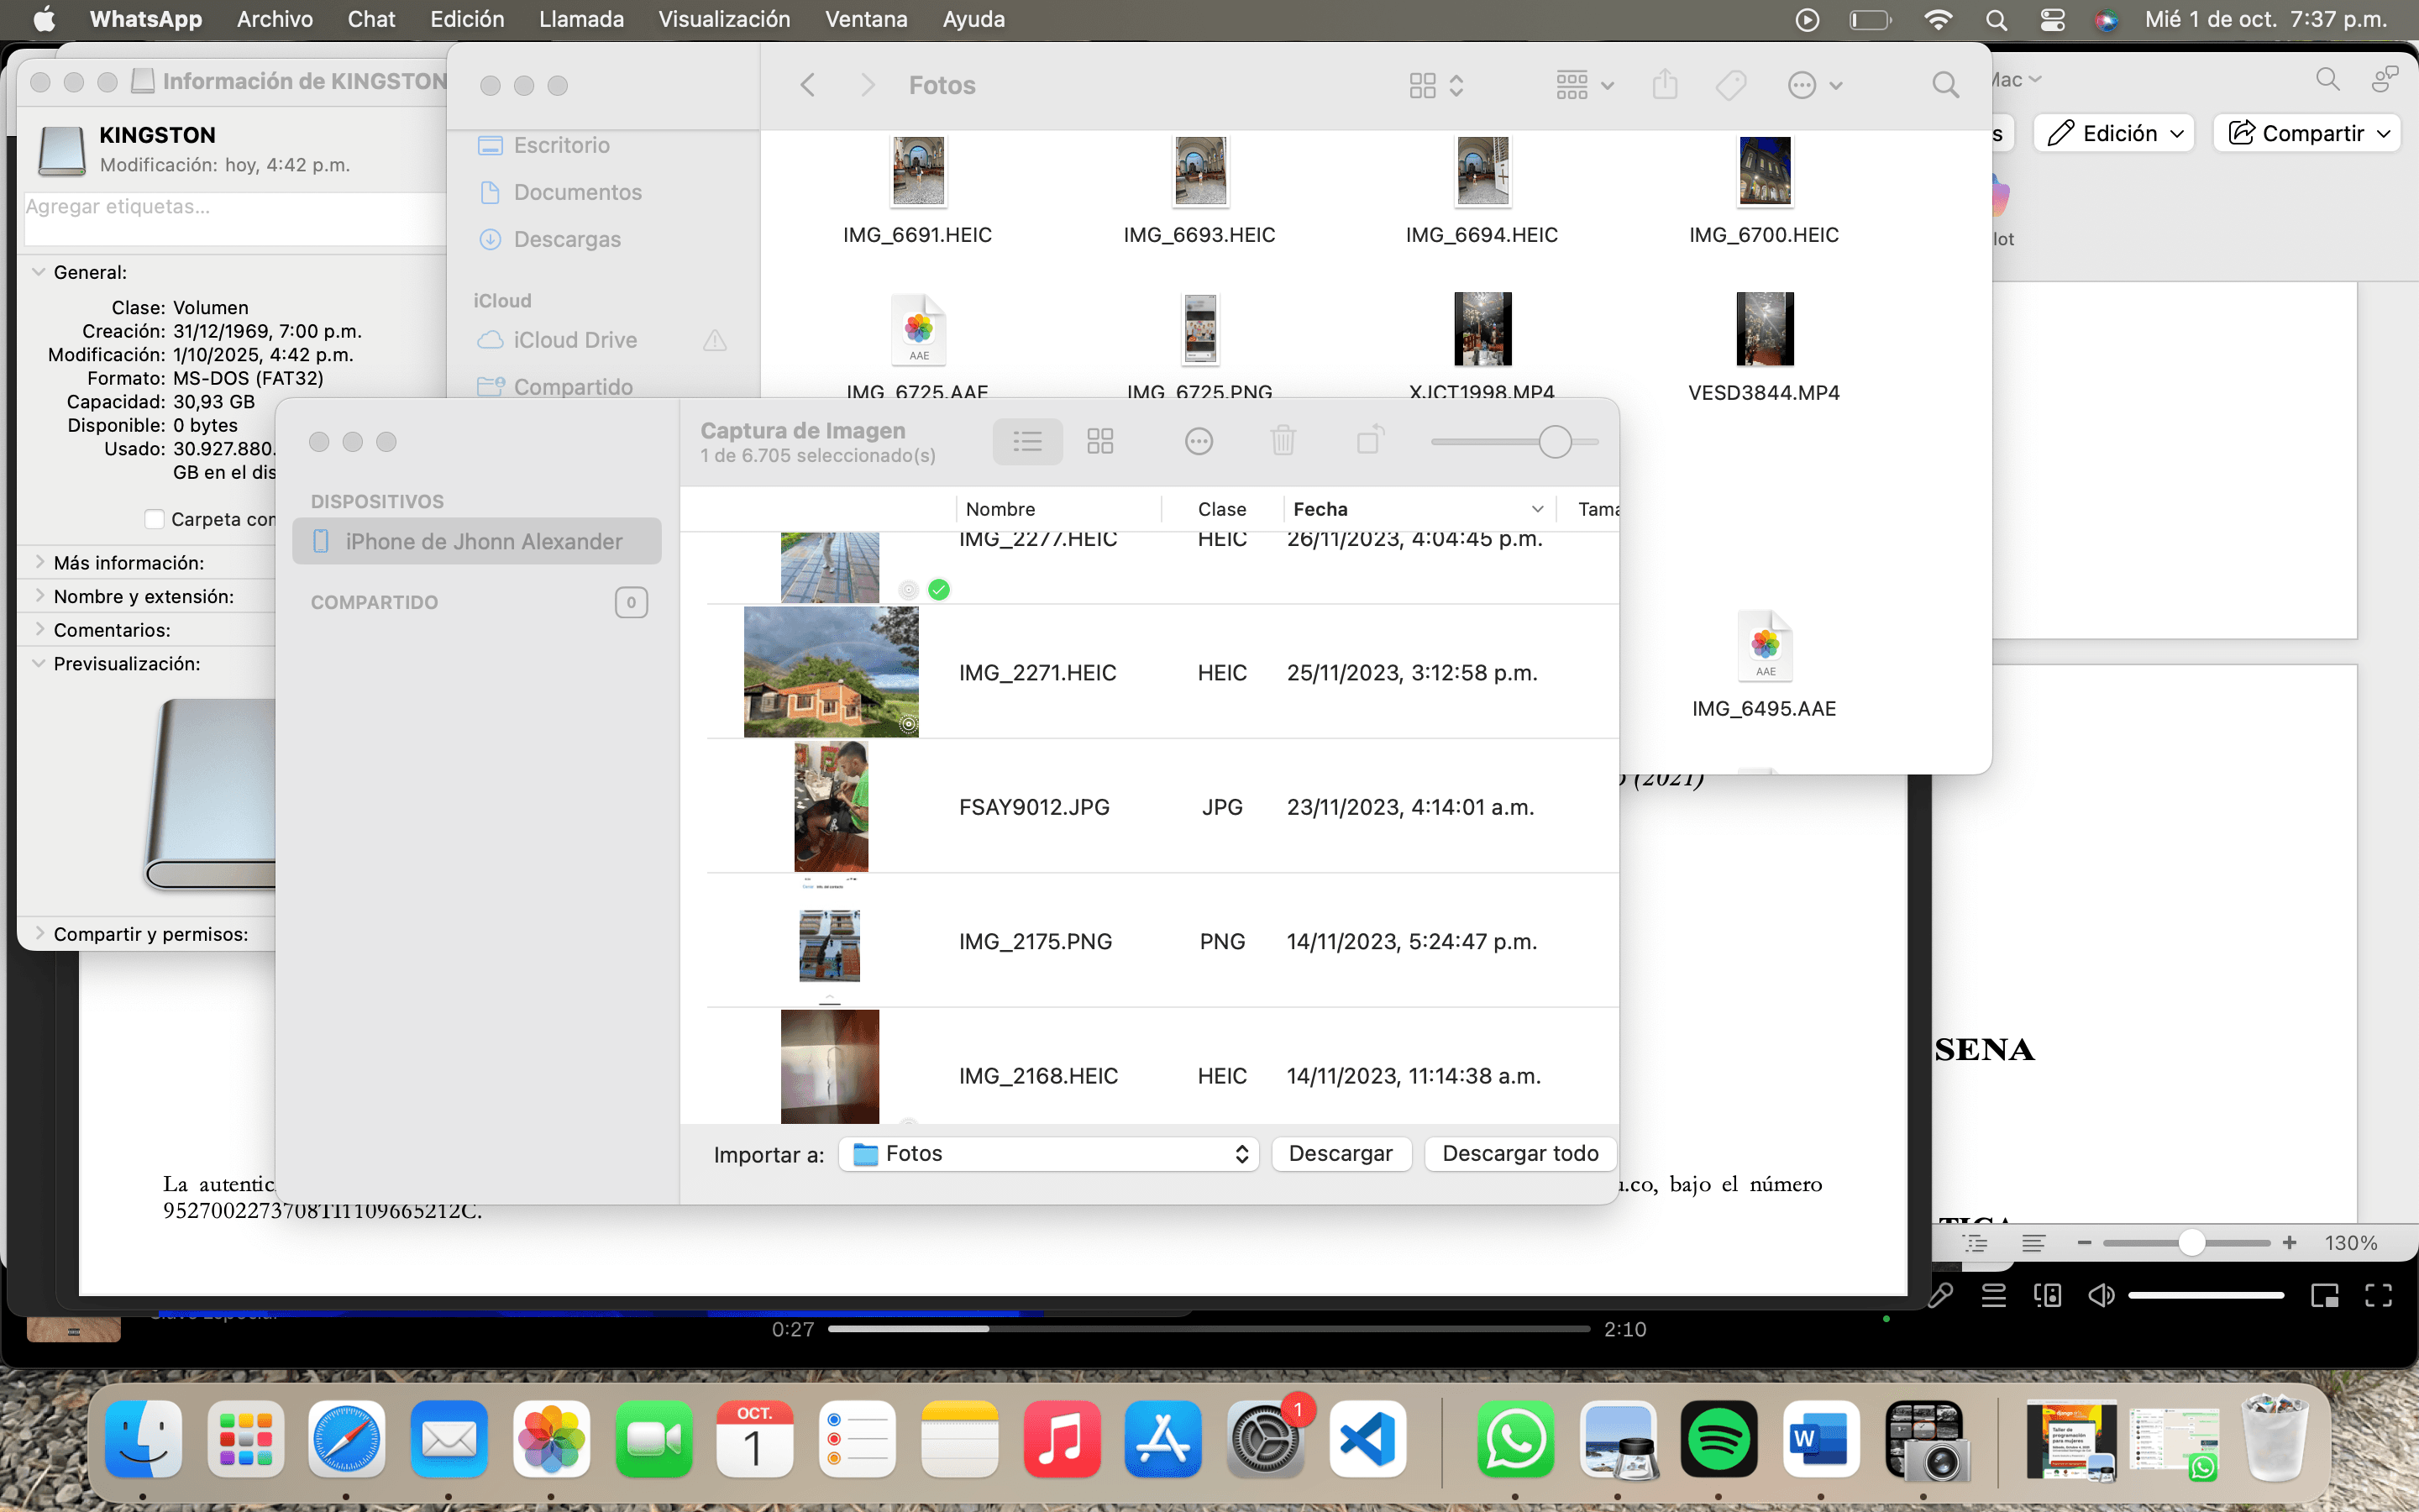
Task: Expand the Más información section
Action: point(39,563)
